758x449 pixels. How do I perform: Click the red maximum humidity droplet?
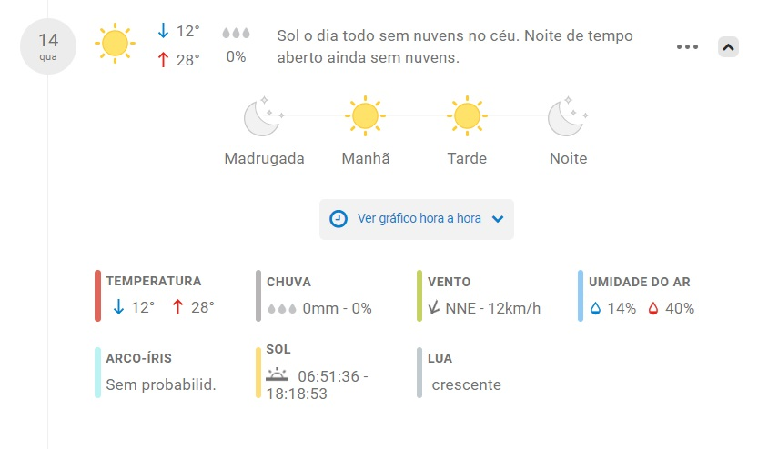point(653,308)
